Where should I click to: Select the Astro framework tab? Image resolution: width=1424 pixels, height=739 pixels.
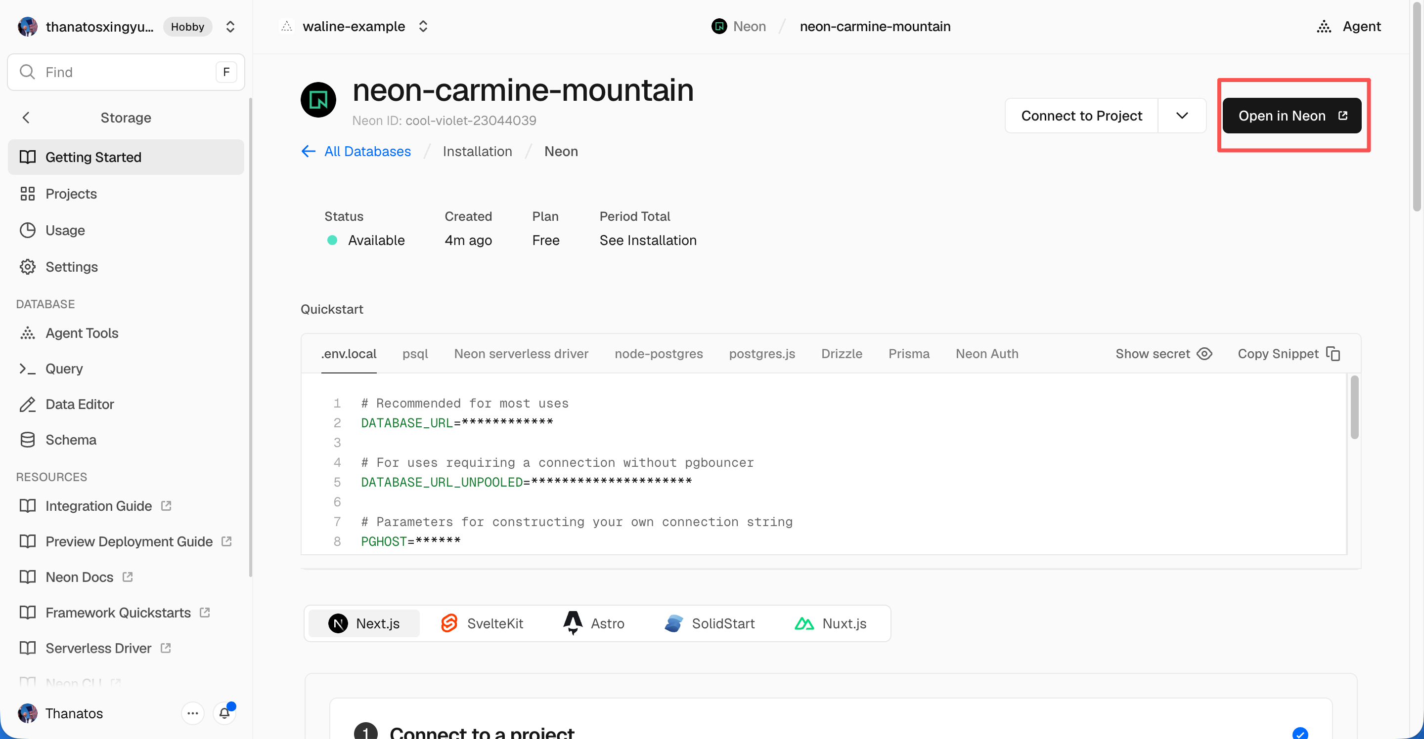(x=594, y=623)
